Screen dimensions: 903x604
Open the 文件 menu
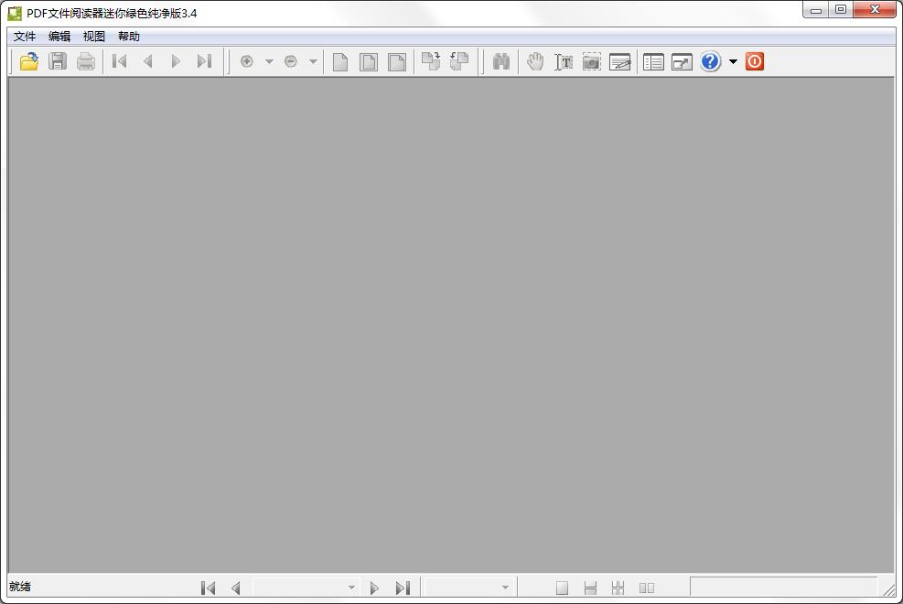[x=25, y=37]
